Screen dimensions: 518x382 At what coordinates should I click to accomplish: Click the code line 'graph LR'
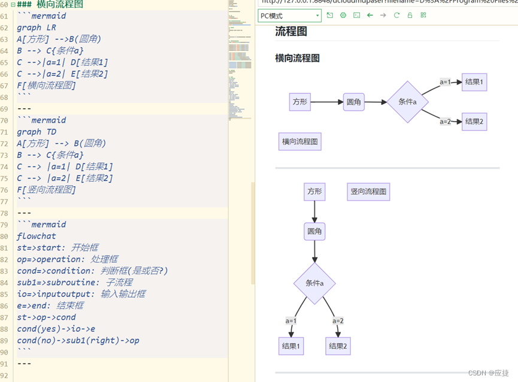pos(37,28)
